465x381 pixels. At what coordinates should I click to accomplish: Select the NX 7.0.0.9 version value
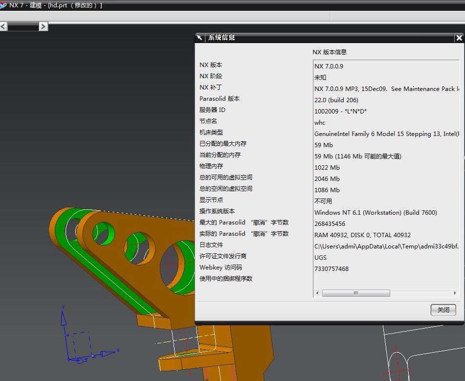click(x=329, y=66)
